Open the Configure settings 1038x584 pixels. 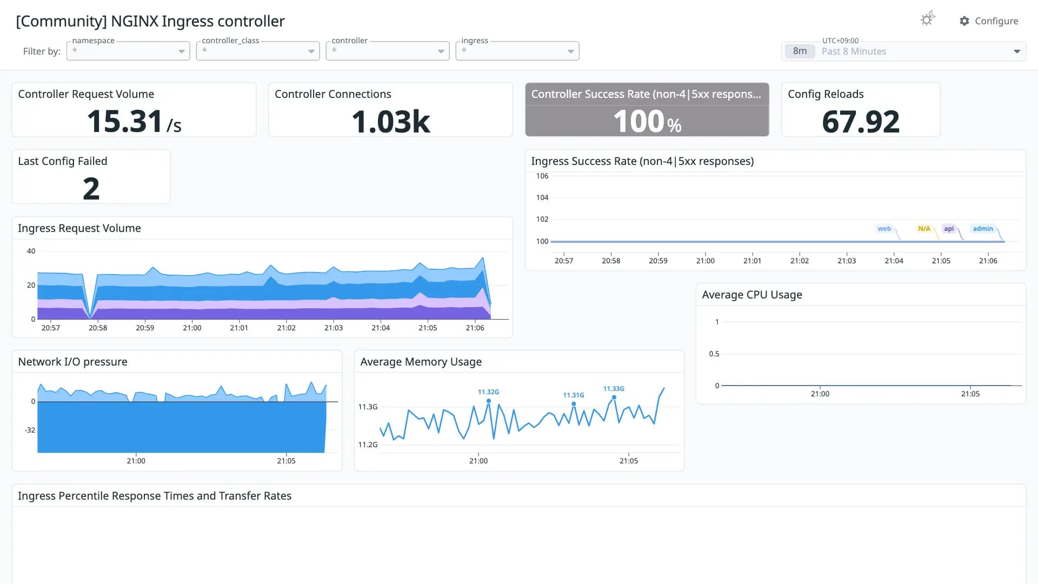[x=989, y=21]
